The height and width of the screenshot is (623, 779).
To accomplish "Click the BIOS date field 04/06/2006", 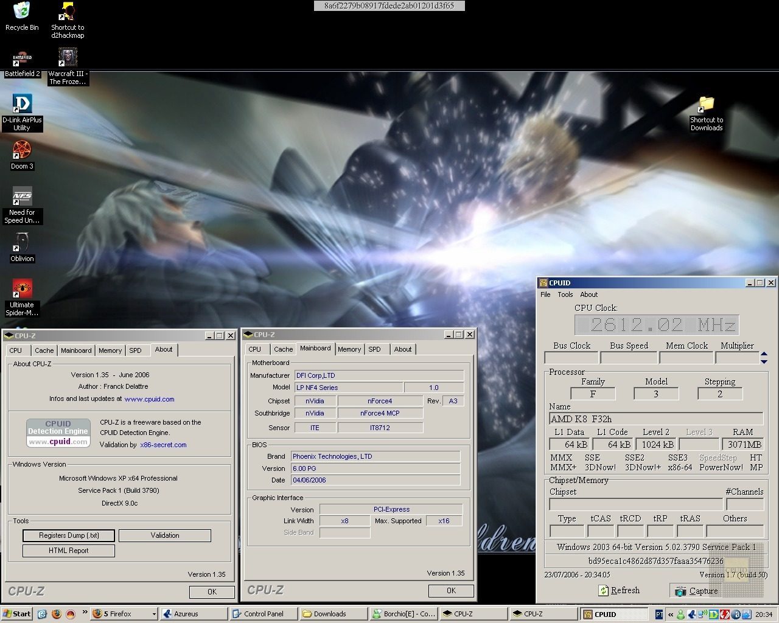I will pos(376,480).
